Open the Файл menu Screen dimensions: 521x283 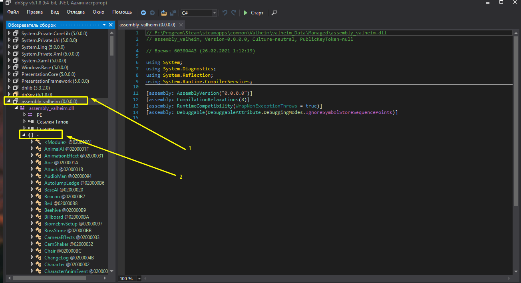pos(13,12)
